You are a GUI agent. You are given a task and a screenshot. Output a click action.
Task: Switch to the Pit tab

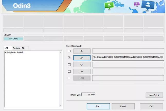(x=23, y=48)
